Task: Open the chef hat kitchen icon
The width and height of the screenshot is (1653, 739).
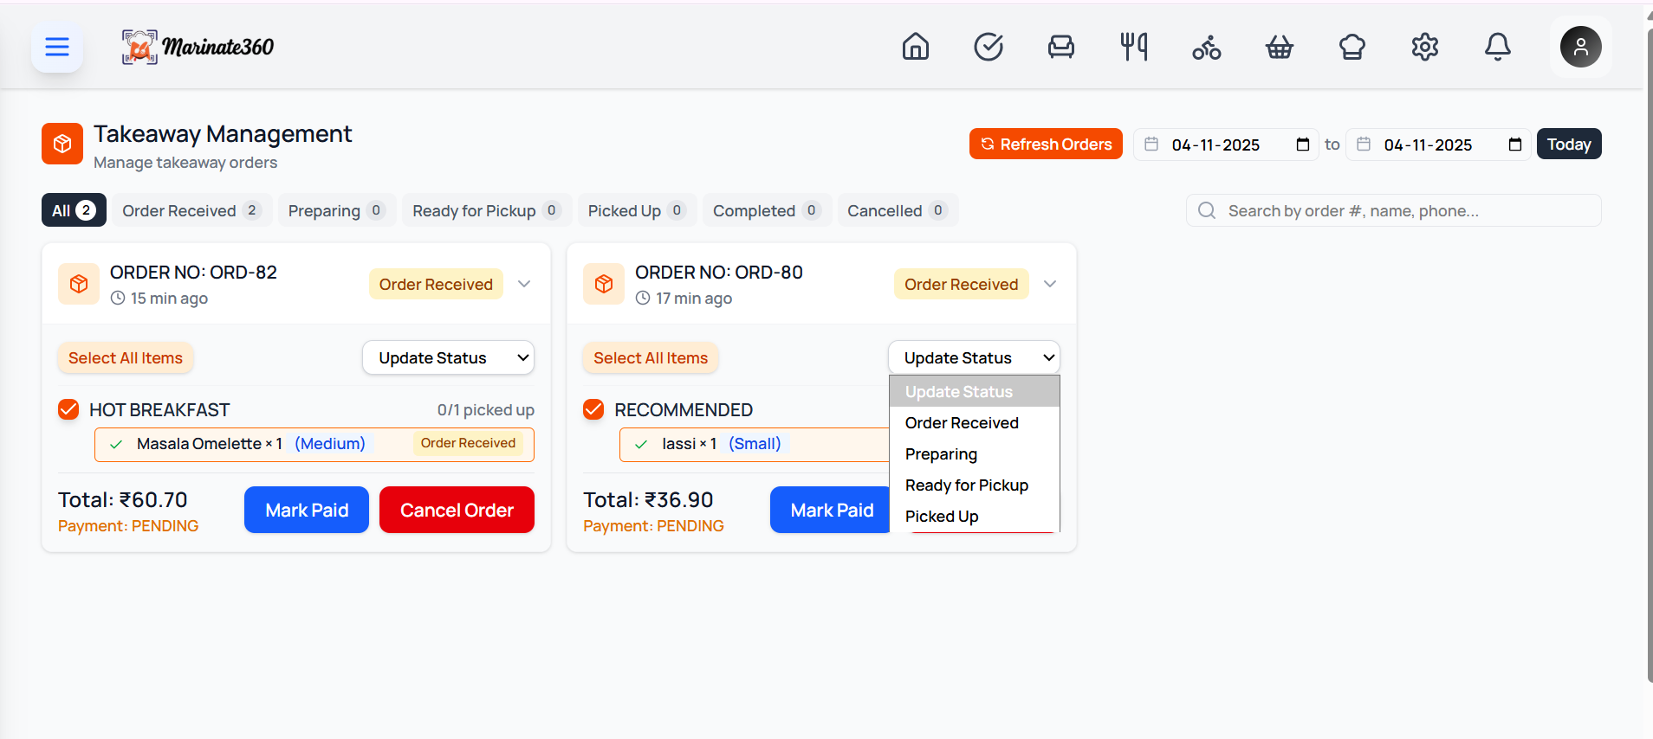Action: tap(1352, 47)
